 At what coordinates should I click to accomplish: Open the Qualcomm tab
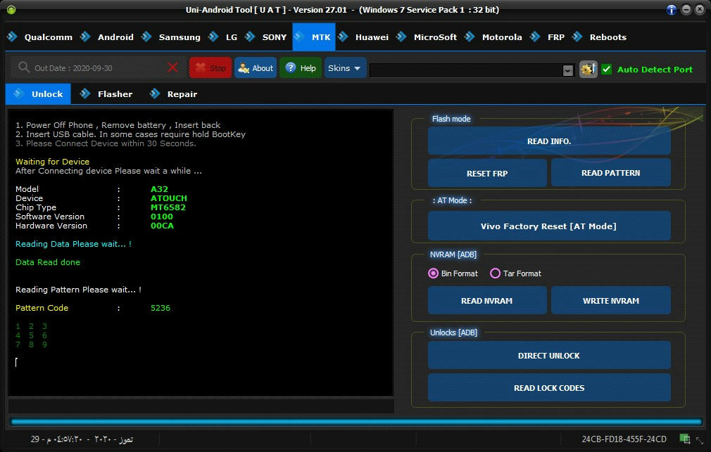click(40, 37)
